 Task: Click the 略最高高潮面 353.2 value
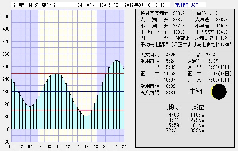coord(179,13)
